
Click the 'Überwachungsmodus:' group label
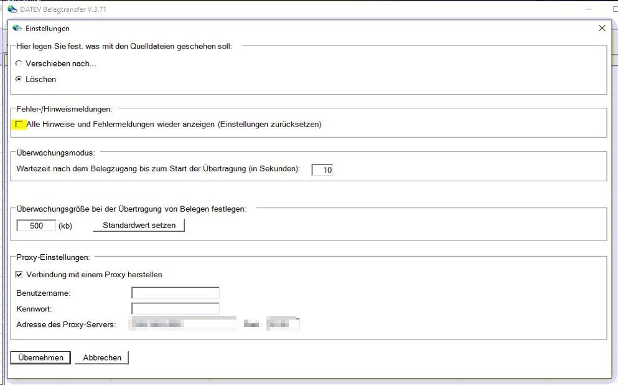pos(55,153)
